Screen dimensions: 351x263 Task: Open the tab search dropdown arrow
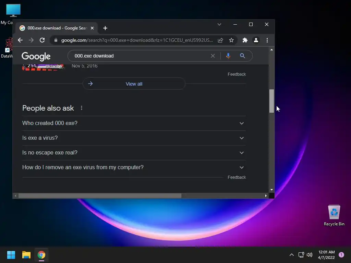tap(219, 24)
